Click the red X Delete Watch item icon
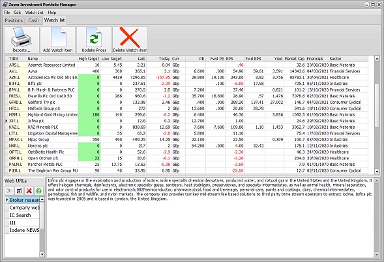Screen dimensions: 384x262 [x=130, y=40]
